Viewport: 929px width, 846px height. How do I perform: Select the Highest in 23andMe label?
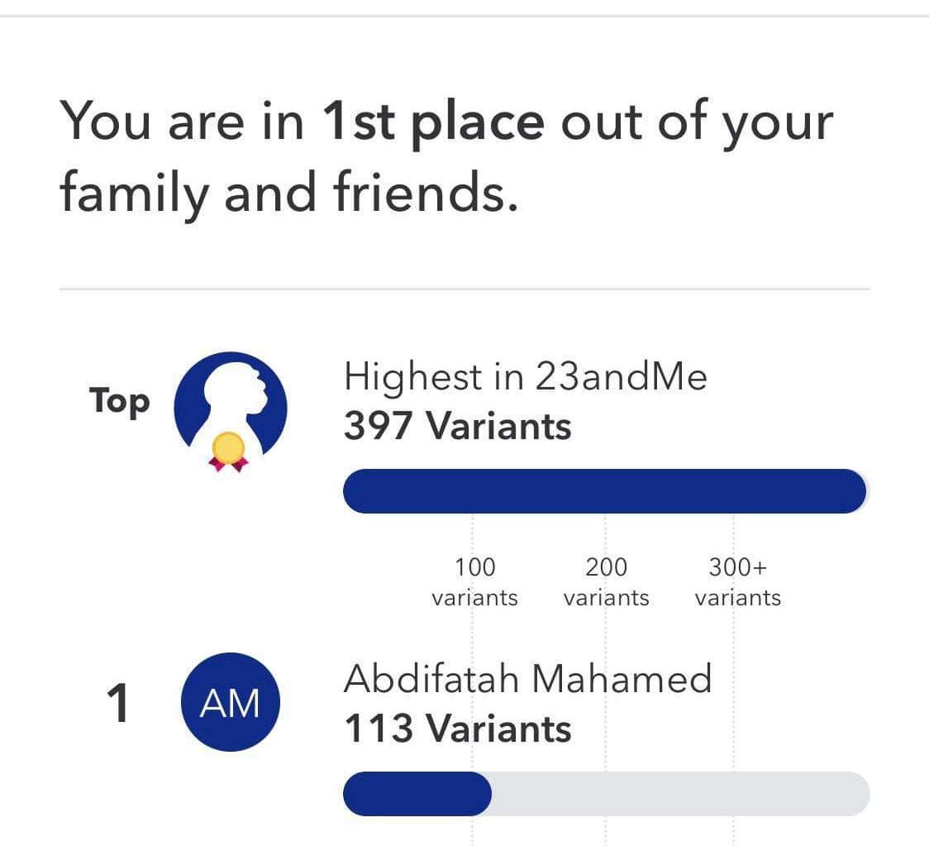[x=526, y=376]
